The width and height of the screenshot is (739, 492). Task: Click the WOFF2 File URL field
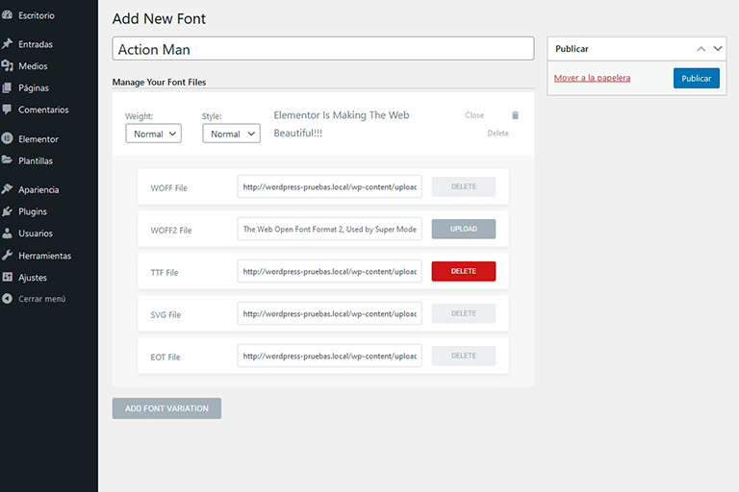coord(329,229)
